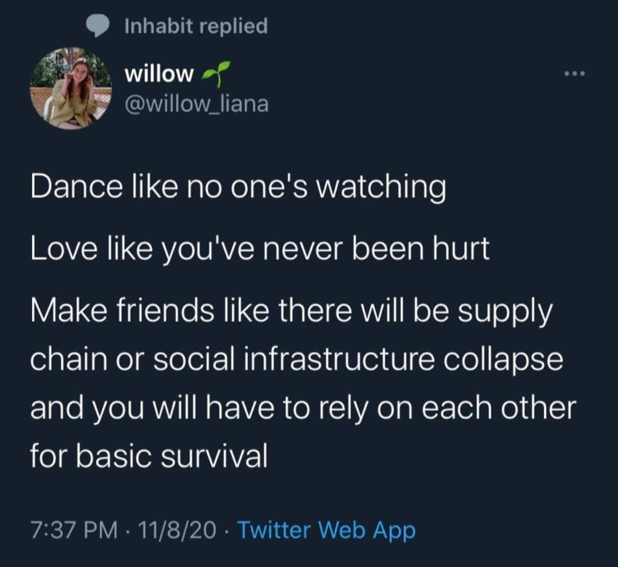
Task: Click the 7:37 PM timestamp
Action: tap(74, 530)
